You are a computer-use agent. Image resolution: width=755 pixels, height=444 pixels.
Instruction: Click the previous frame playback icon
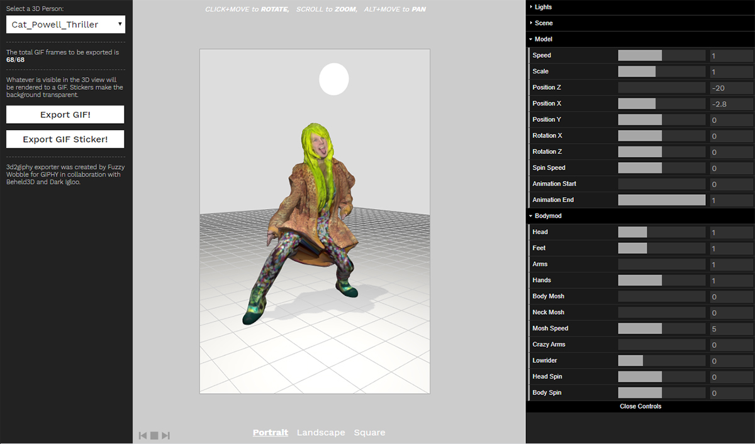[x=143, y=435]
